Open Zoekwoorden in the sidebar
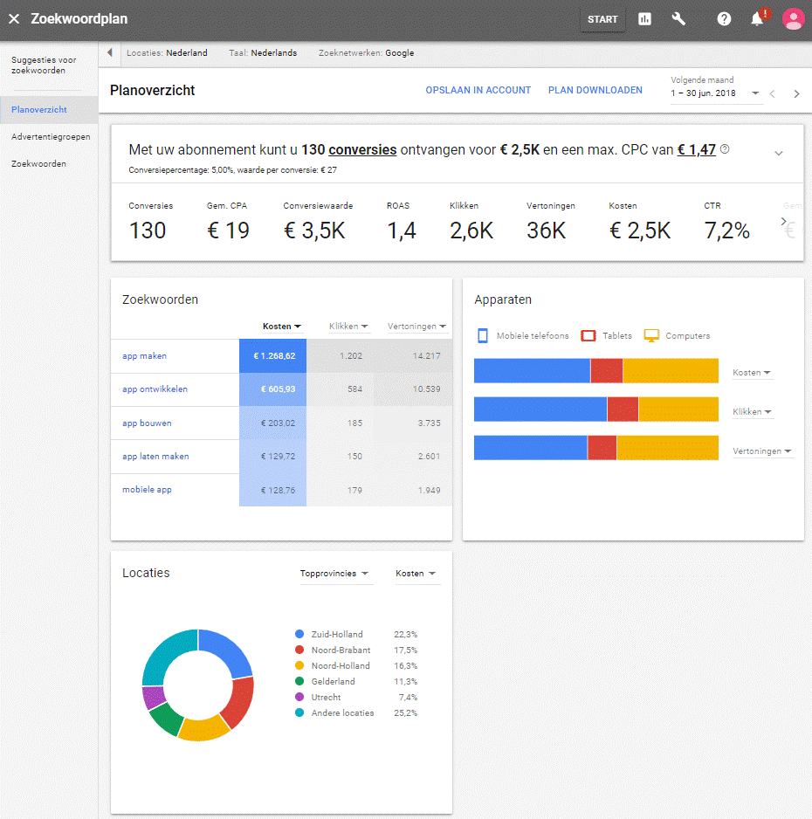The height and width of the screenshot is (819, 812). click(x=38, y=163)
